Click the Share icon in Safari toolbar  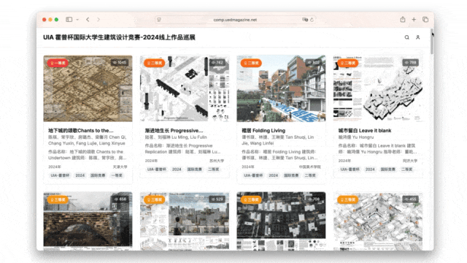[x=403, y=20]
